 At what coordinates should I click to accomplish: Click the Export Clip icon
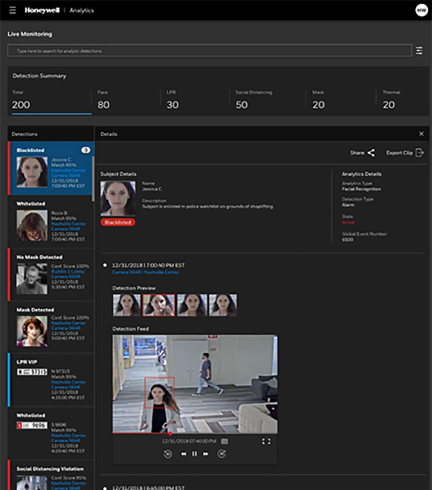click(x=419, y=153)
